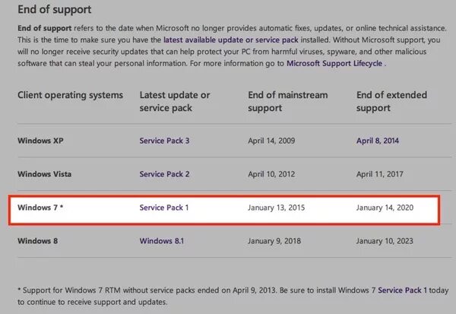Click the Client operating systems column header
456x314 pixels.
click(x=70, y=95)
